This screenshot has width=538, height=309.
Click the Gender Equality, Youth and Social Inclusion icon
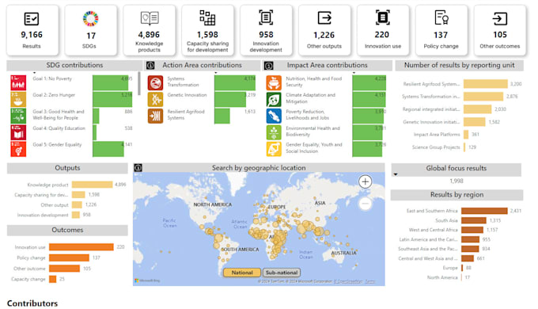pyautogui.click(x=274, y=149)
